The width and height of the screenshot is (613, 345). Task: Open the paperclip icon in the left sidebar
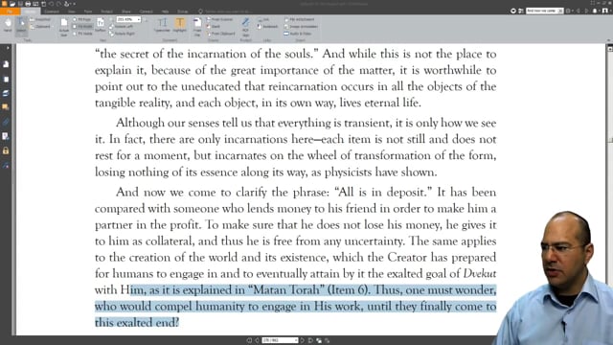(6, 122)
